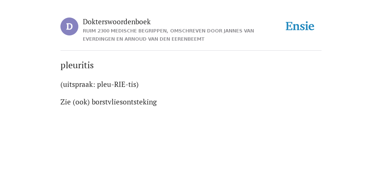
Task: Follow the borstvliesontsteking reference
Action: coord(124,102)
